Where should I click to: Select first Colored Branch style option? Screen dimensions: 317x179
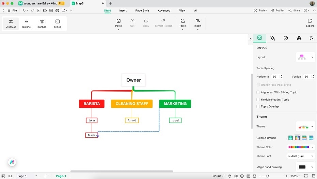(290, 138)
